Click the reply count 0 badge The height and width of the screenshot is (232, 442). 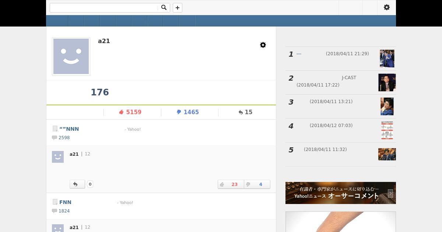90,184
